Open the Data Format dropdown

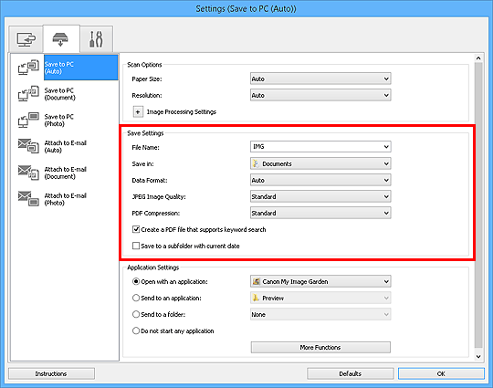(x=320, y=180)
